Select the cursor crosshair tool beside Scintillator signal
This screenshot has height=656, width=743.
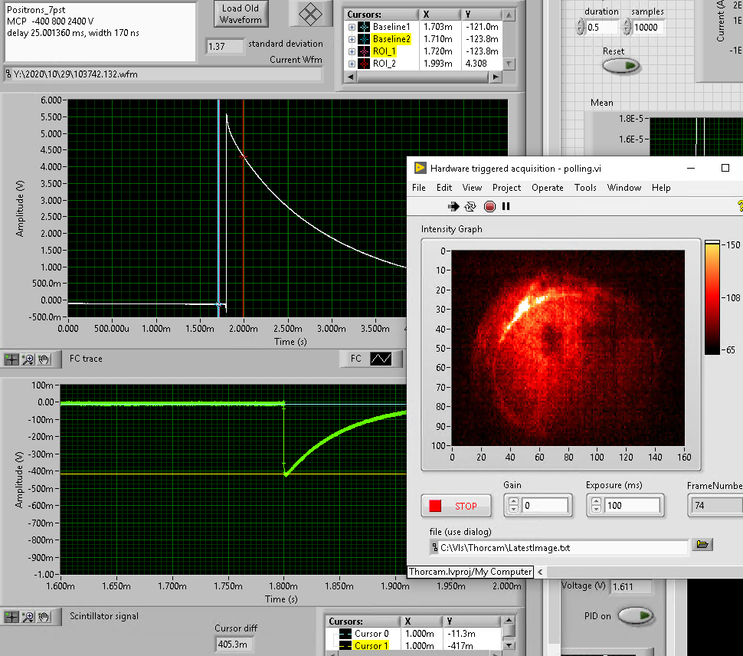click(12, 616)
